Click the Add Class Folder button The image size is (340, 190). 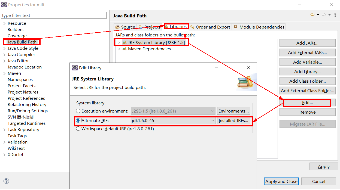(x=307, y=81)
